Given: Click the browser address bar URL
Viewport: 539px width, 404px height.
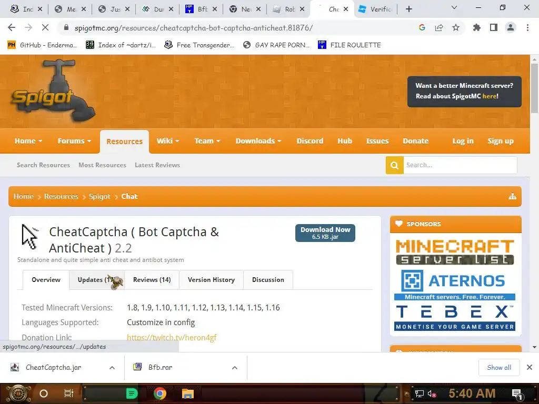Looking at the screenshot, I should pyautogui.click(x=194, y=28).
